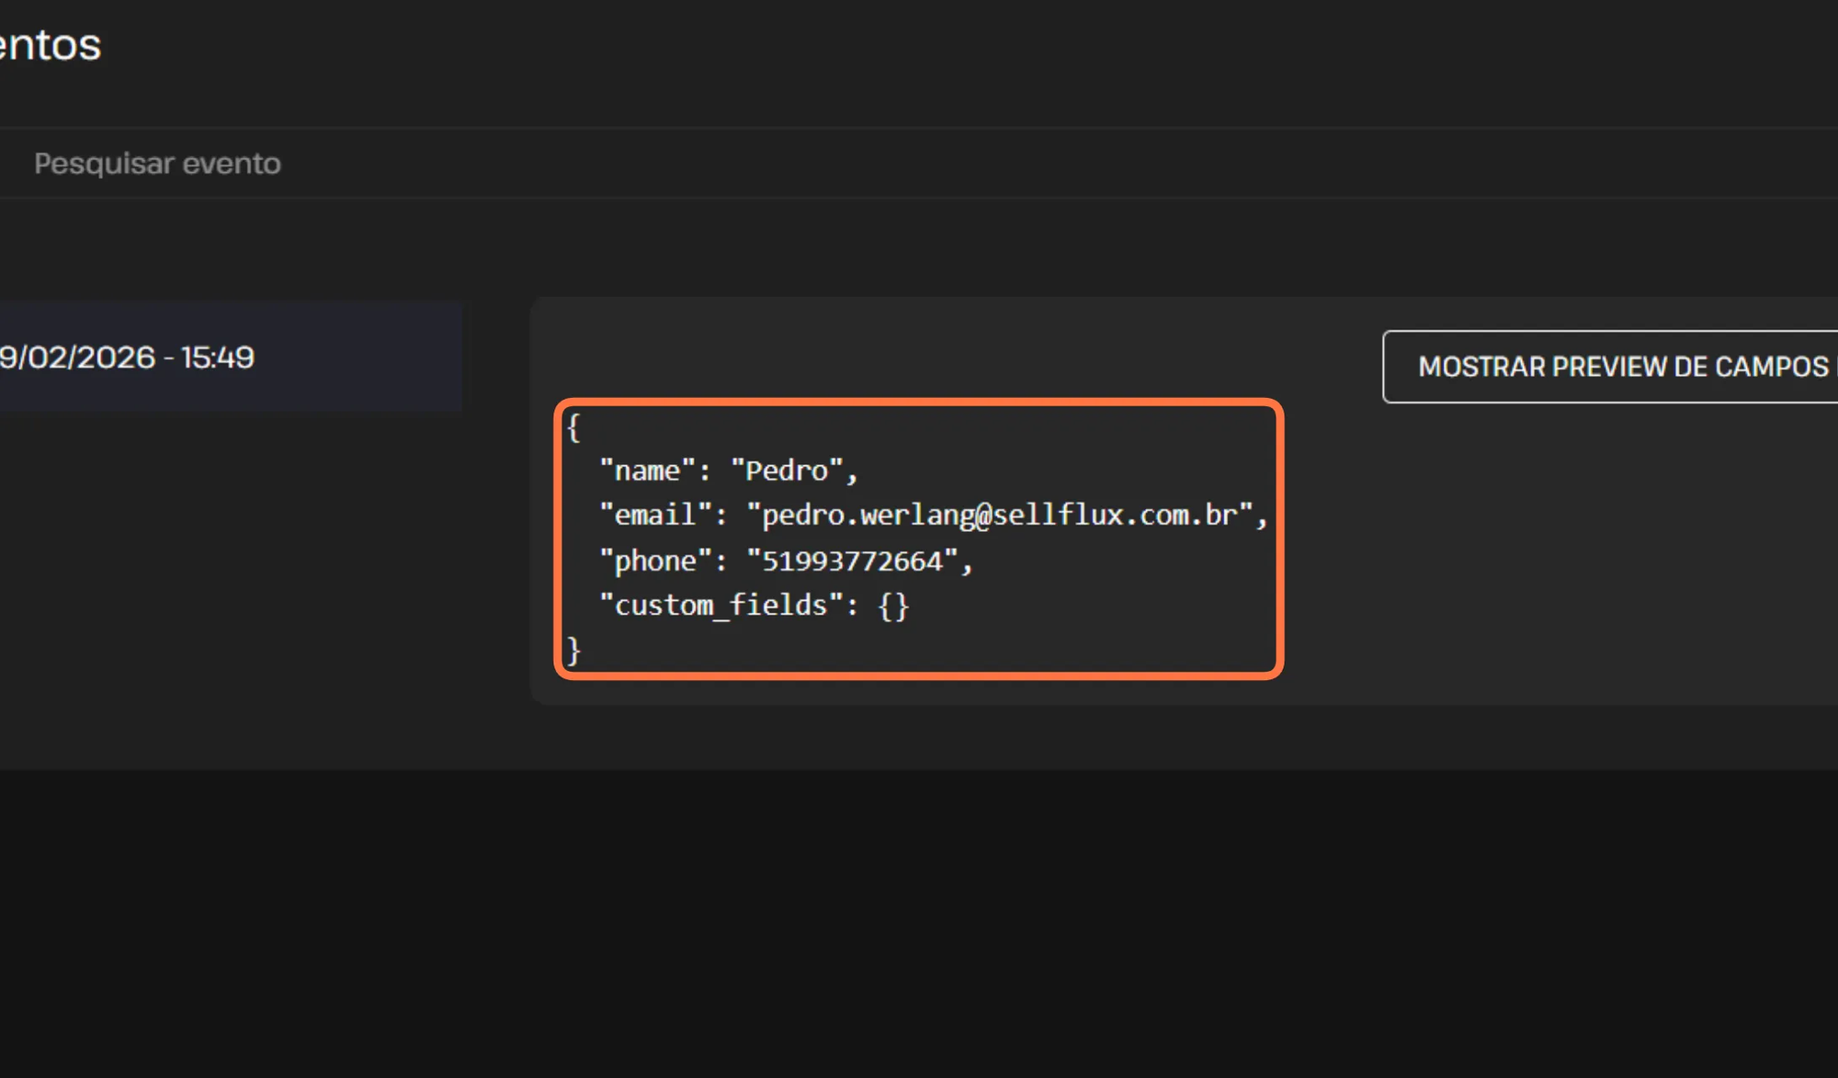This screenshot has width=1838, height=1078.
Task: Click the comma after the "Pedro" value
Action: [x=852, y=475]
